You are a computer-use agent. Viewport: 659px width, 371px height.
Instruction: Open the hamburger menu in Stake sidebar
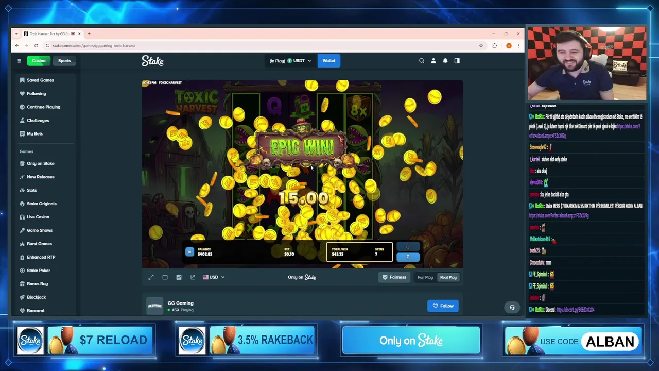click(19, 61)
